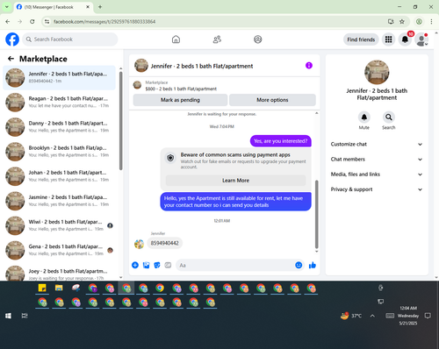Open the install/cast icon in address bar
The image size is (439, 349).
point(391,21)
